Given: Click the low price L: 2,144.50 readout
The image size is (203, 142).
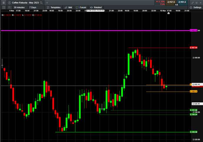Looking at the screenshot, I should pyautogui.click(x=27, y=15).
